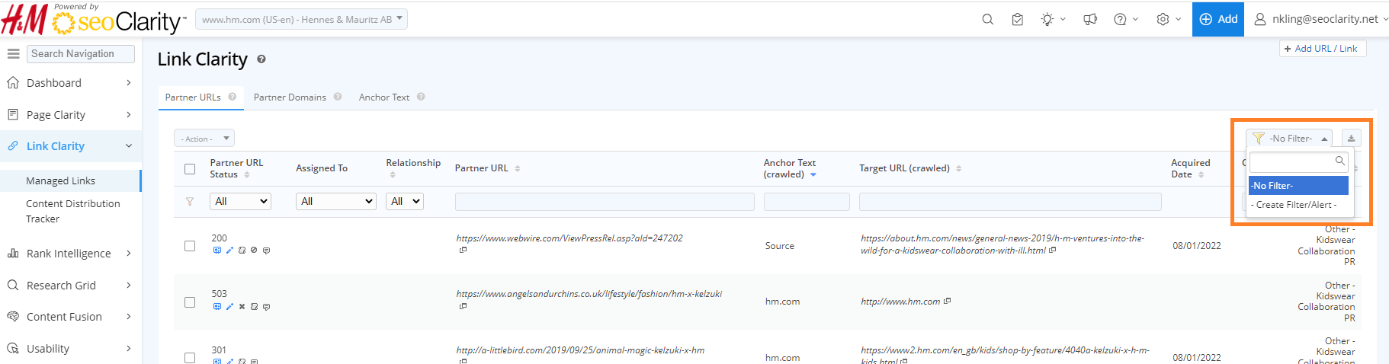Click the download export icon beside the filter
The height and width of the screenshot is (364, 1389).
coord(1351,138)
